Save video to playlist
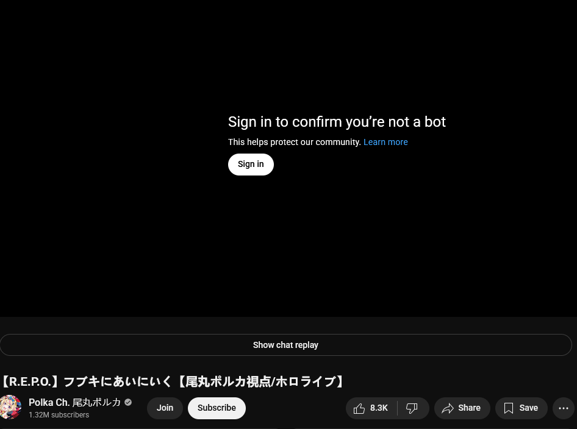This screenshot has height=429, width=577. tap(521, 408)
